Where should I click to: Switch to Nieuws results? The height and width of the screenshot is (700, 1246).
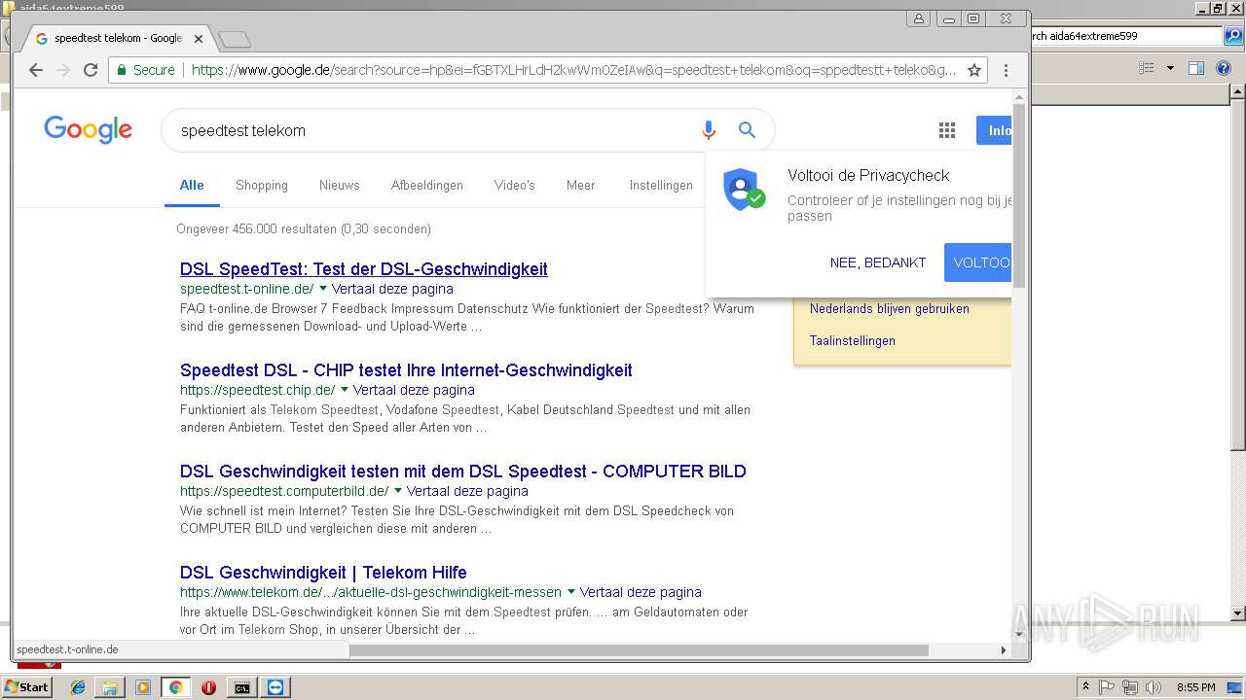340,185
